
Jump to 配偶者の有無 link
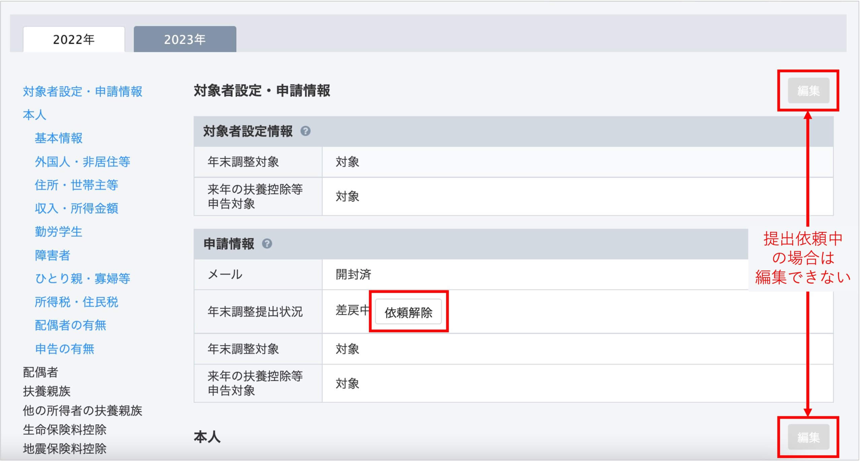point(71,325)
